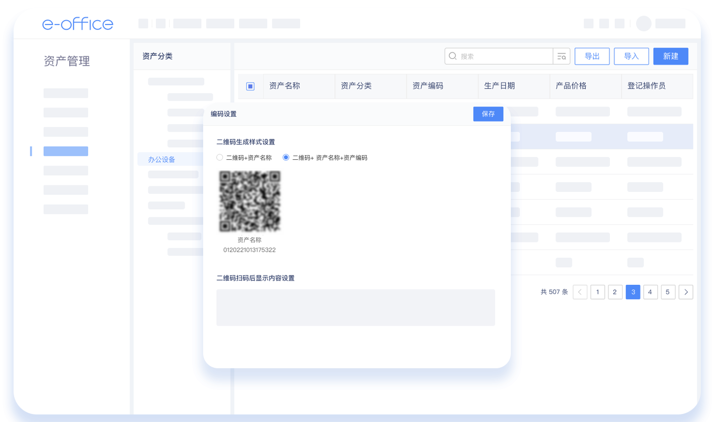Click 二维码生成样式设置 section heading
The image size is (714, 422).
click(245, 142)
